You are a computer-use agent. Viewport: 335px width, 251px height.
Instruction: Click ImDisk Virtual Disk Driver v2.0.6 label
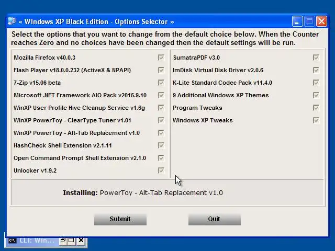click(x=218, y=70)
